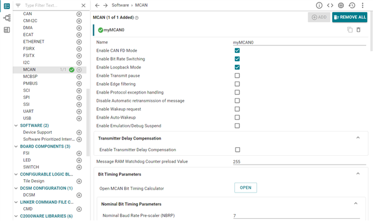
Task: Select Software breadcrumb item
Action: [x=120, y=5]
